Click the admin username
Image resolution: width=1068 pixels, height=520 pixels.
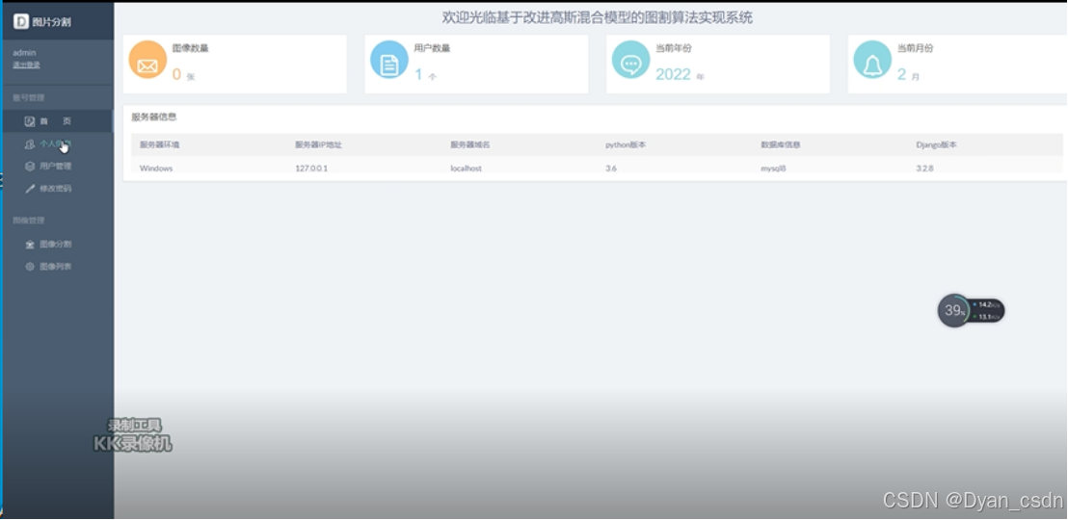24,52
